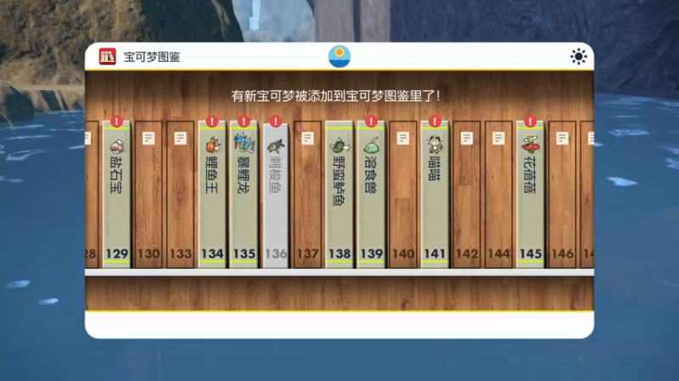Click the red alert badge above 溶食兽
The image size is (679, 381).
pos(371,121)
